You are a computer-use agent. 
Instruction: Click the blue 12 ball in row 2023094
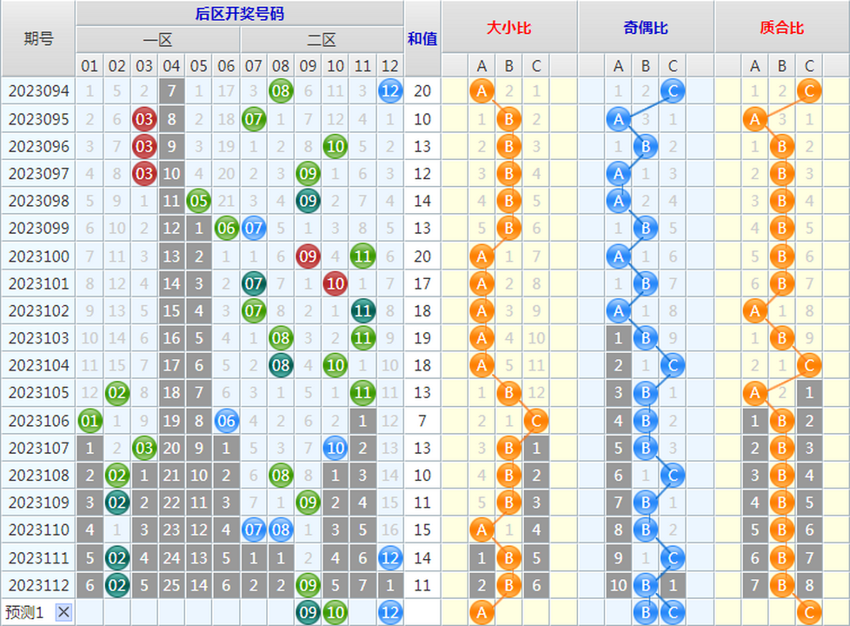tap(389, 91)
